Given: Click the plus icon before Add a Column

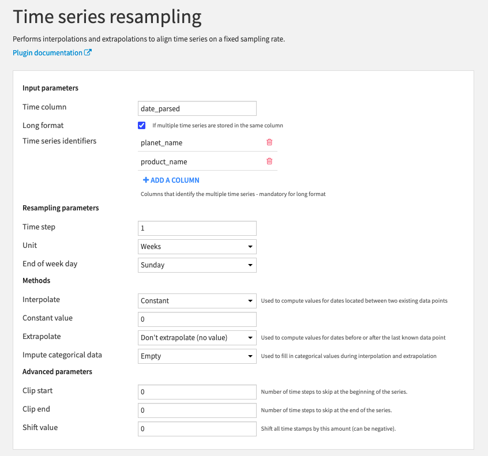Looking at the screenshot, I should tap(146, 180).
